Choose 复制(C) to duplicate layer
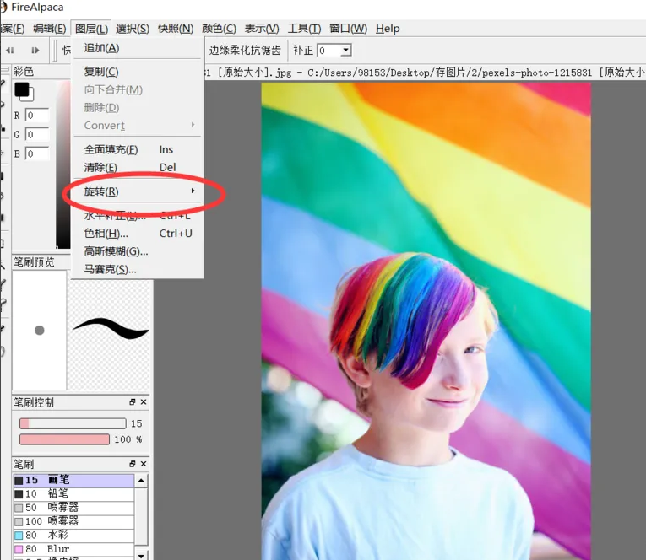The image size is (646, 560). click(x=138, y=72)
